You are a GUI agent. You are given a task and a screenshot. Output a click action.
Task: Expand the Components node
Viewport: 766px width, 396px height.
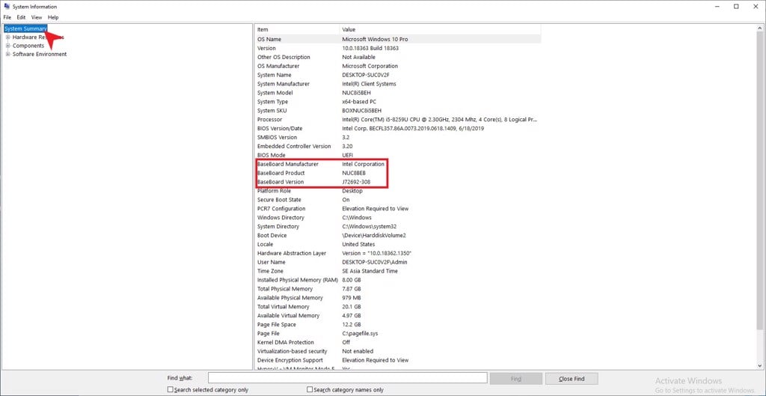[x=7, y=46]
